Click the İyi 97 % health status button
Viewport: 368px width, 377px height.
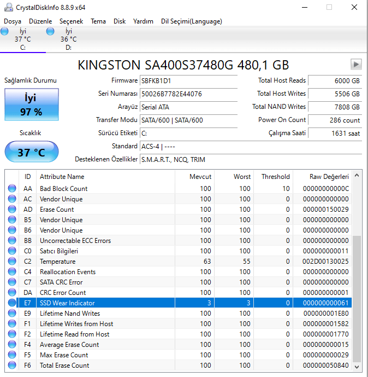point(32,105)
